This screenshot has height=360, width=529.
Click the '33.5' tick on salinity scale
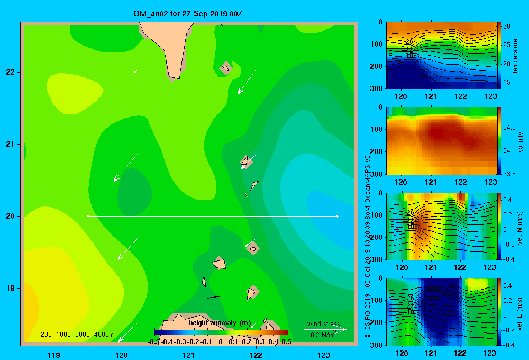click(509, 174)
